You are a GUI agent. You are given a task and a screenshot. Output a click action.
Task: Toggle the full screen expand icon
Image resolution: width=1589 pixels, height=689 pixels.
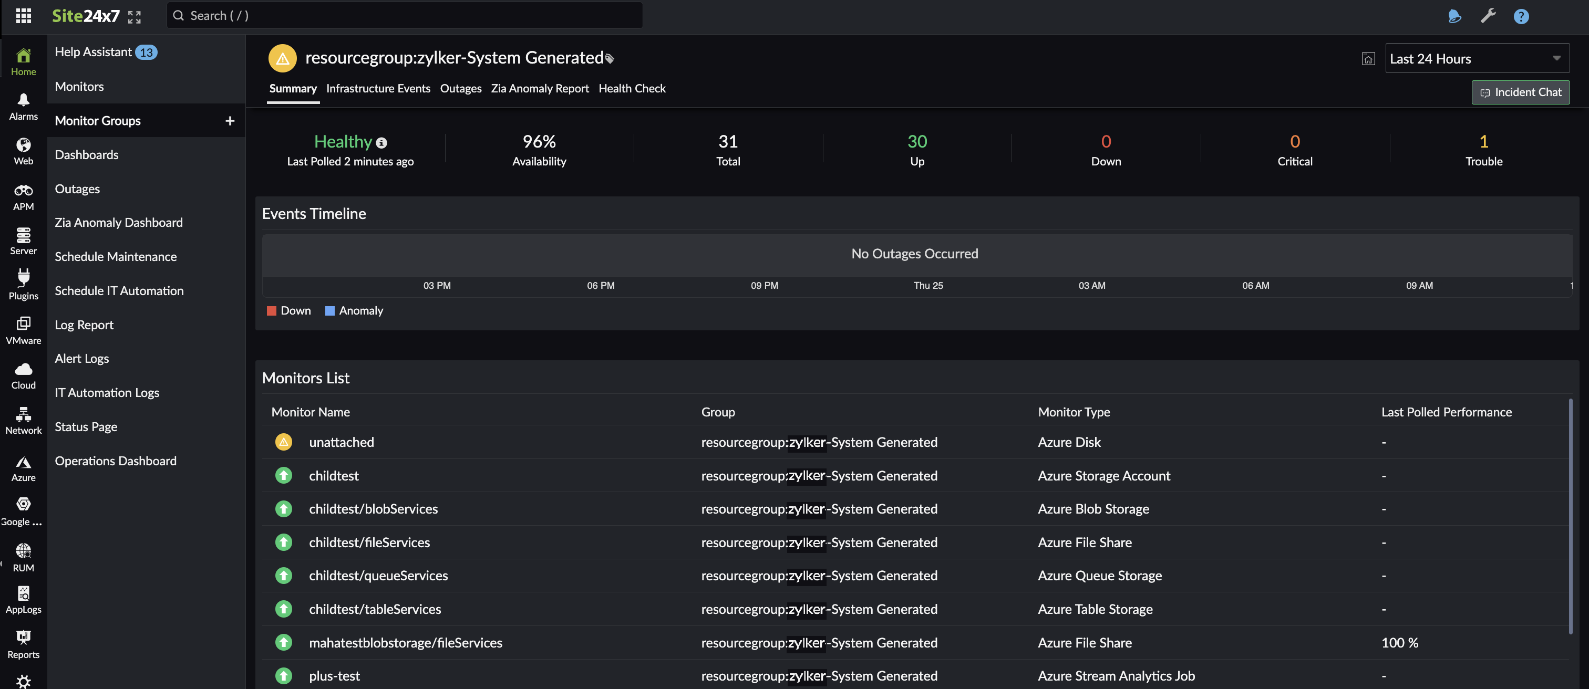[135, 17]
